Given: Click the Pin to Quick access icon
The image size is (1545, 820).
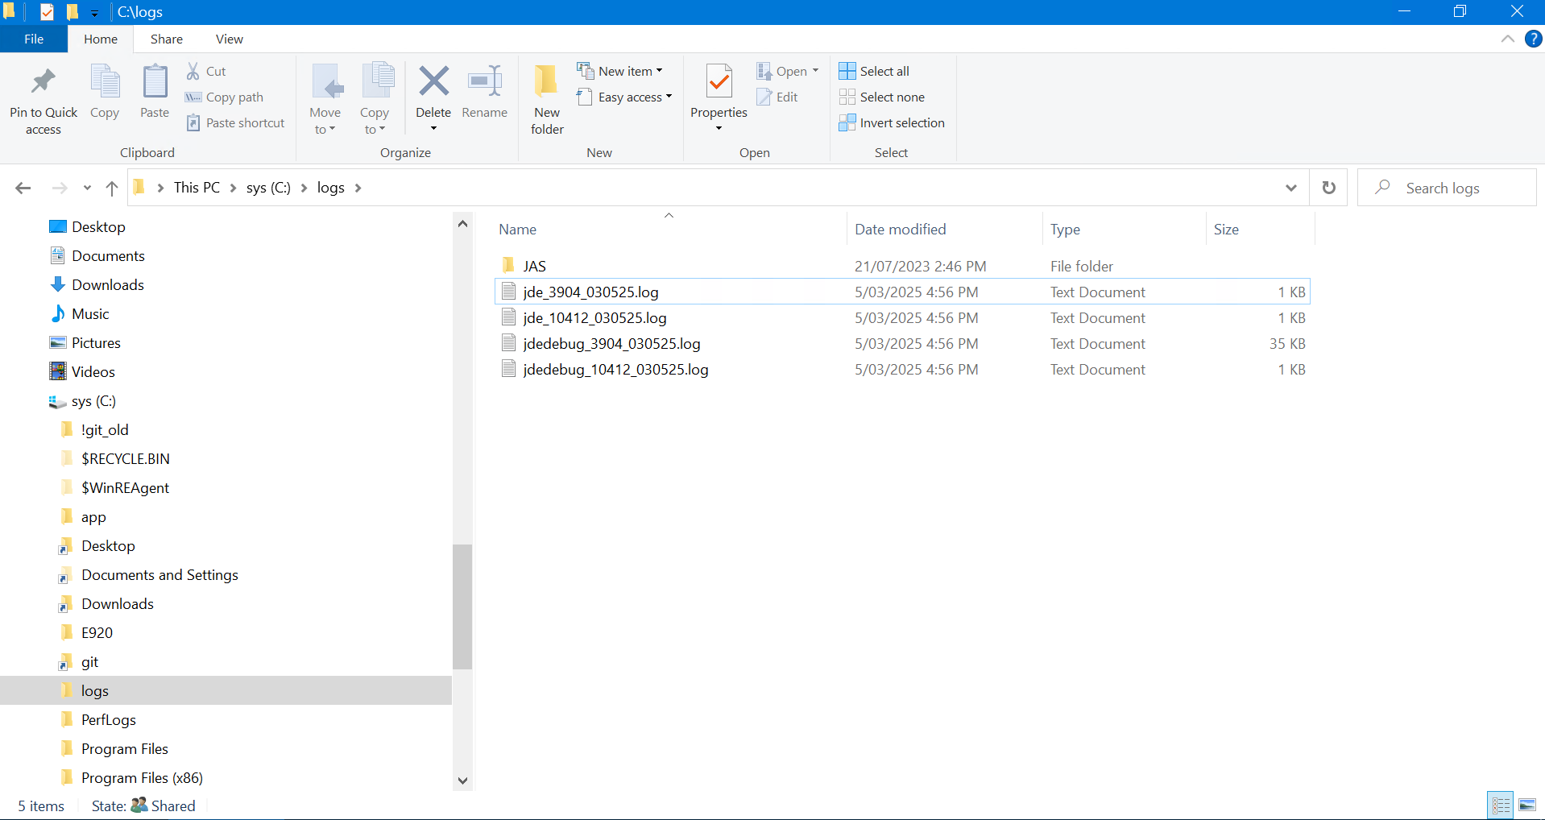Looking at the screenshot, I should pos(43,82).
